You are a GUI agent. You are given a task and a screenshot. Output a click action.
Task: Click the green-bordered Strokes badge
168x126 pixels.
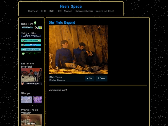point(31,40)
